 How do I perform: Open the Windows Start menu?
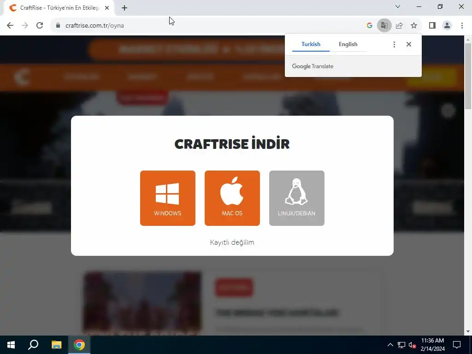pos(11,345)
